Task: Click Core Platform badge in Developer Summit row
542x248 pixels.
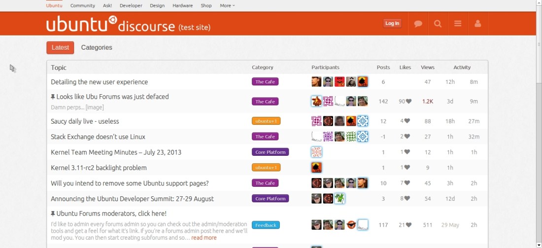Action: 271,199
